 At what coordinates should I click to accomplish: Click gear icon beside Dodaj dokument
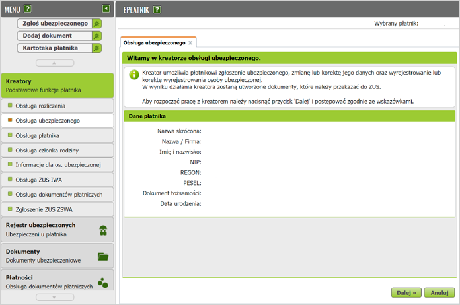(96, 36)
